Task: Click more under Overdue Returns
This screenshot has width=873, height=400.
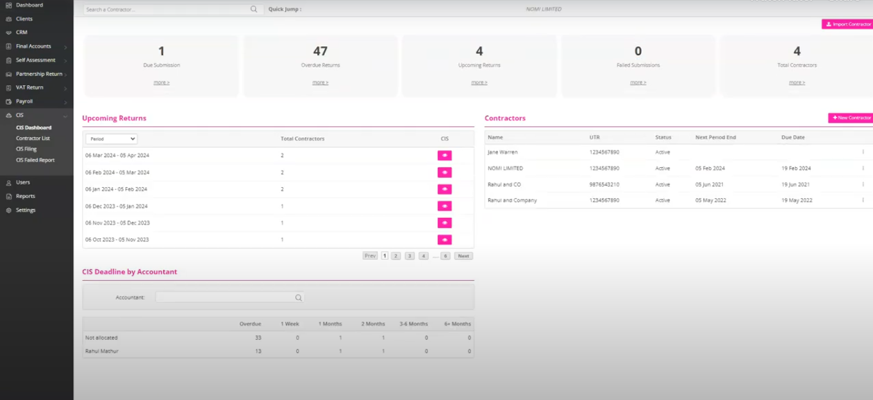Action: coord(320,83)
